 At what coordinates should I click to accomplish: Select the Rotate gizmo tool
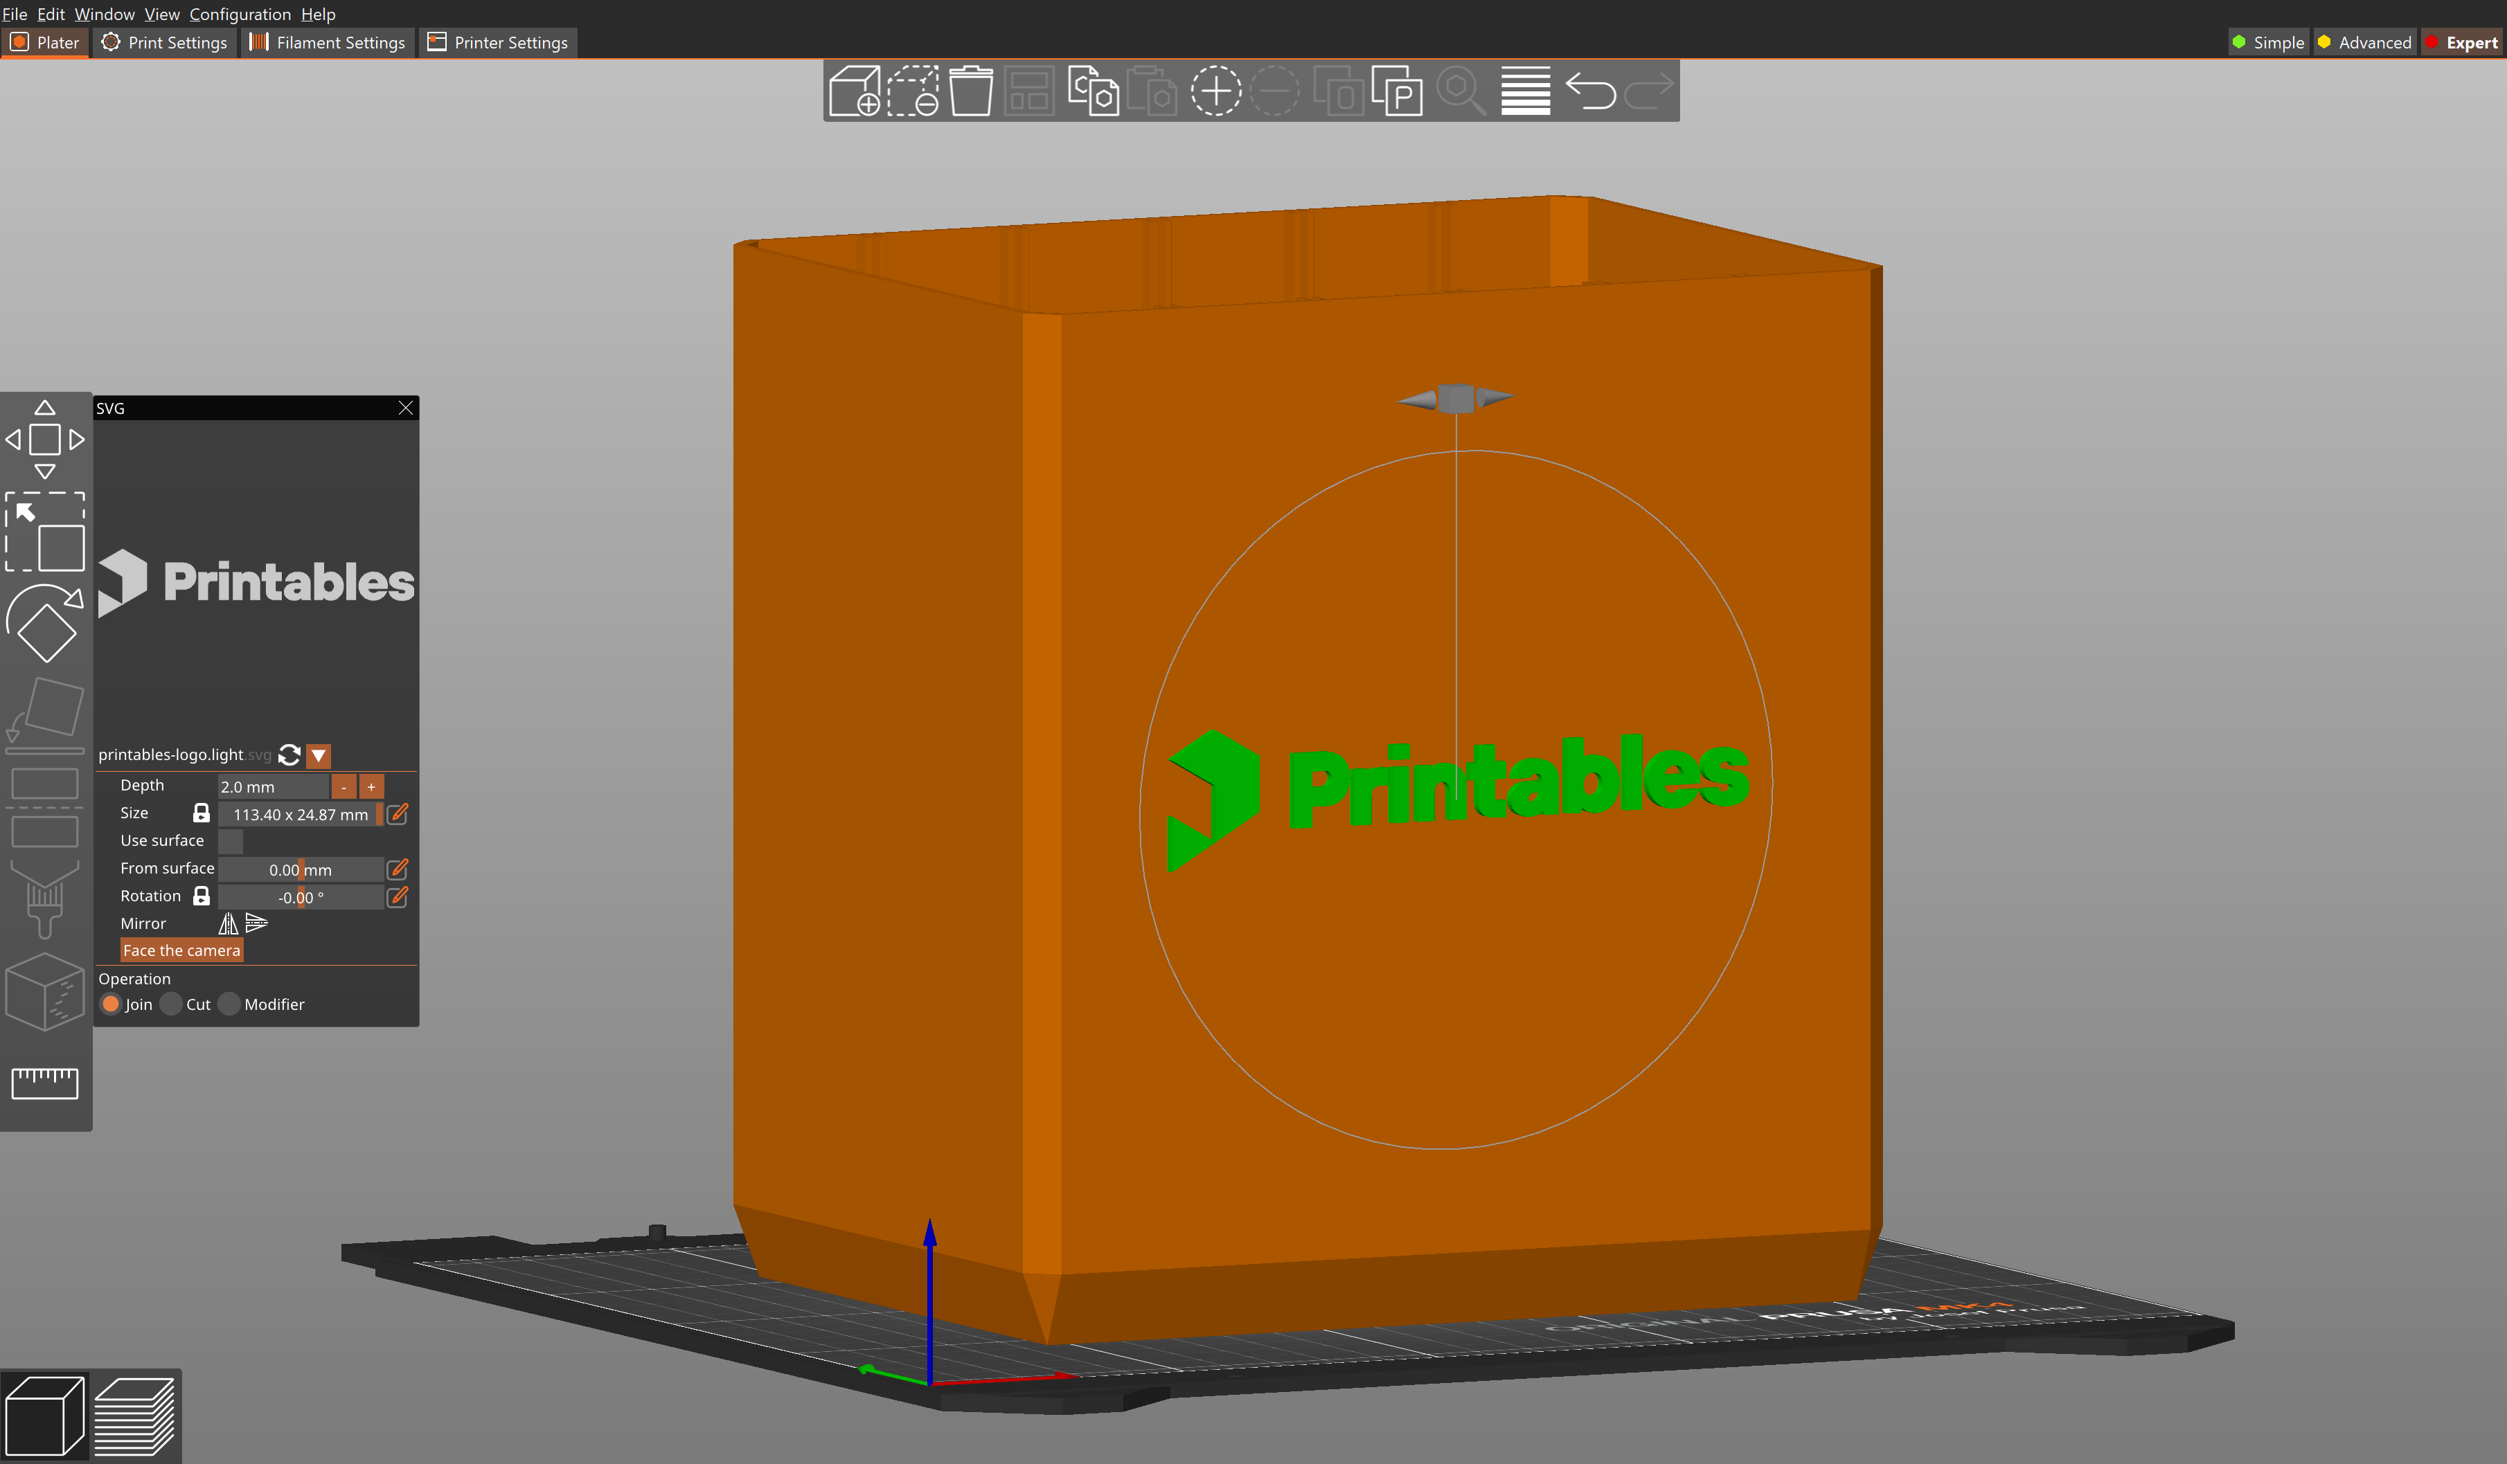(x=45, y=624)
